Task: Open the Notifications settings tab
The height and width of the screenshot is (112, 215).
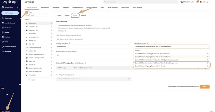Action: click(125, 7)
